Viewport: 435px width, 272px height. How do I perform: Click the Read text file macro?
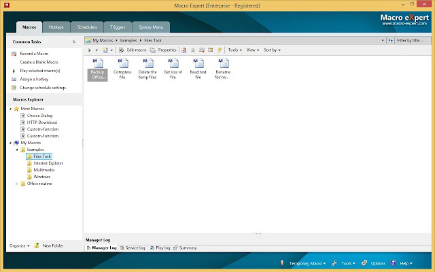click(198, 64)
